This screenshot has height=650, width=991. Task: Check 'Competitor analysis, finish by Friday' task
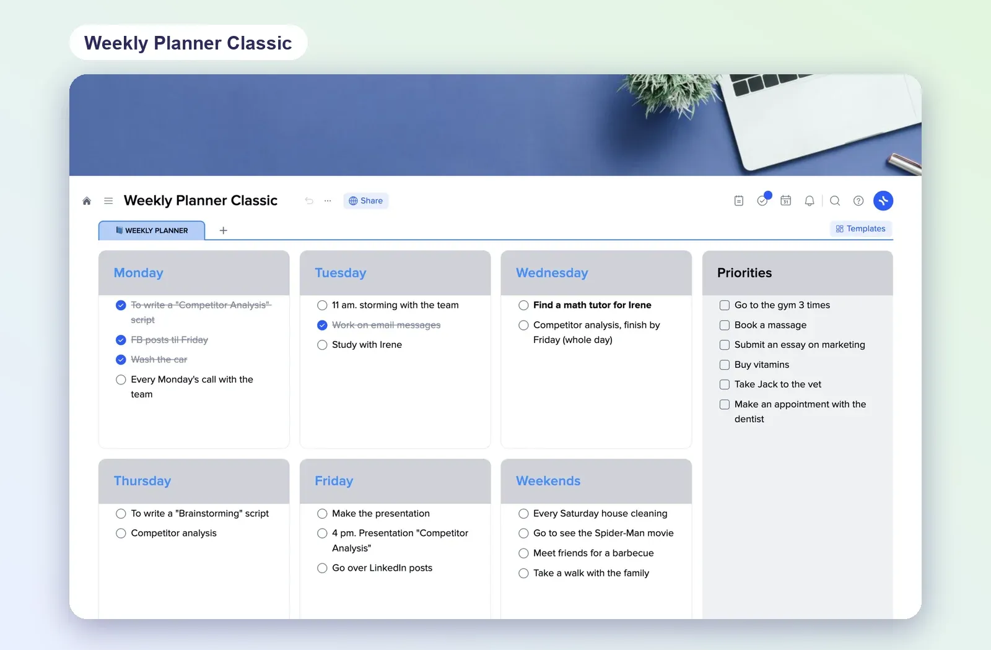(x=523, y=325)
